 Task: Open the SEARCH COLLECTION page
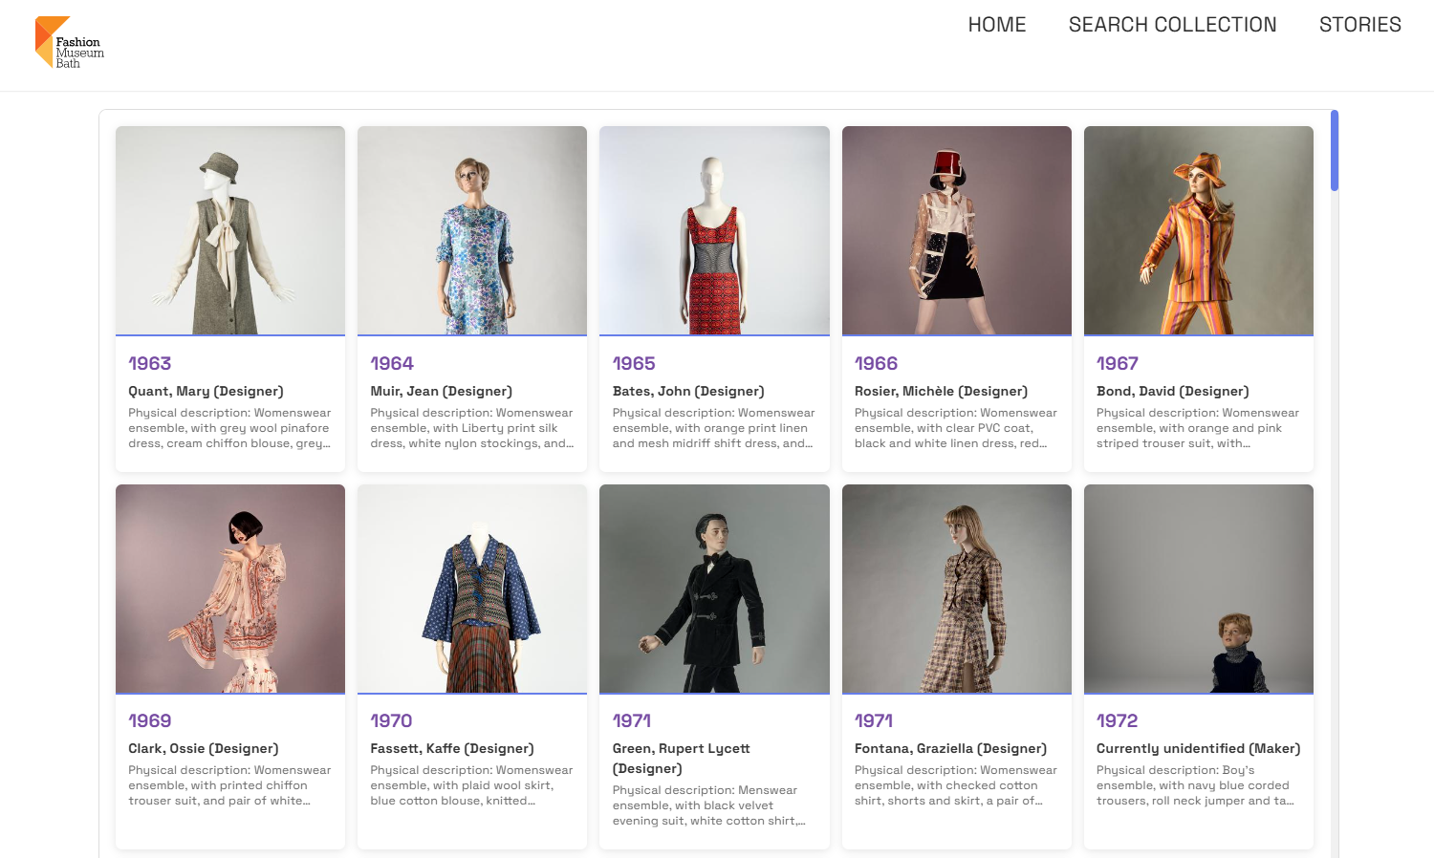click(1172, 25)
